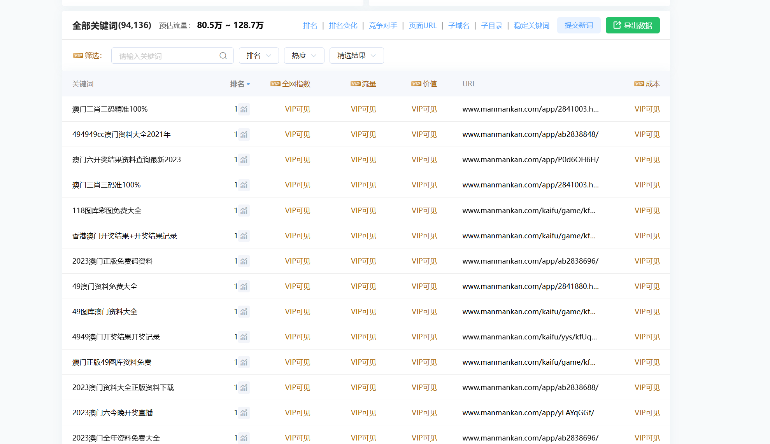This screenshot has width=770, height=444.
Task: Open the 精选结果 filter dropdown
Action: (357, 56)
